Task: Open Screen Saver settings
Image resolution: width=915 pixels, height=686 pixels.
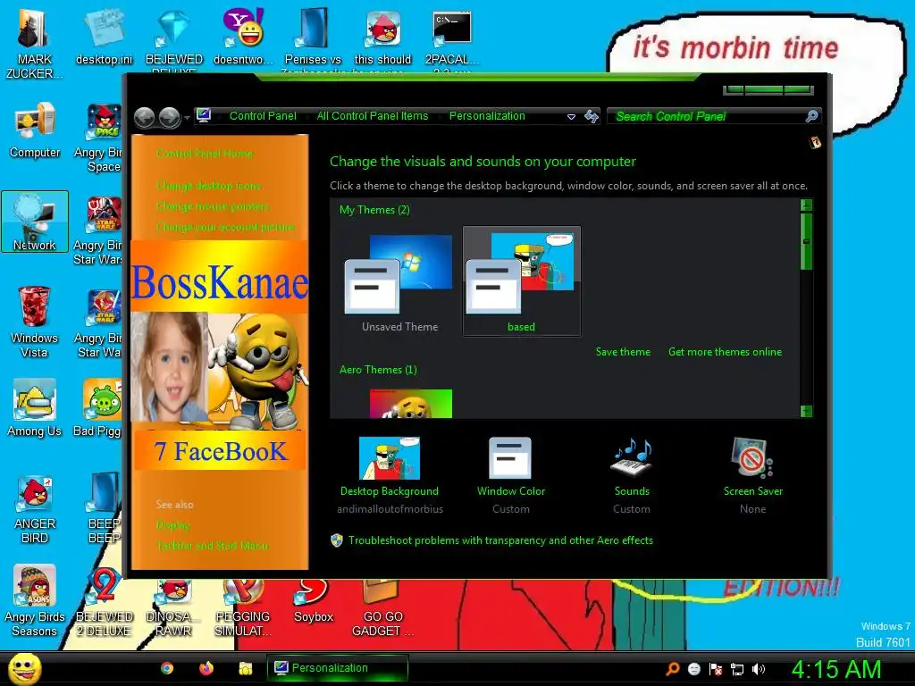Action: pyautogui.click(x=752, y=475)
